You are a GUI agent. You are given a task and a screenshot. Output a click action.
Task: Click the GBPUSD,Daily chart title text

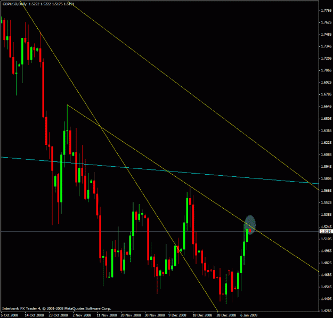(x=14, y=4)
